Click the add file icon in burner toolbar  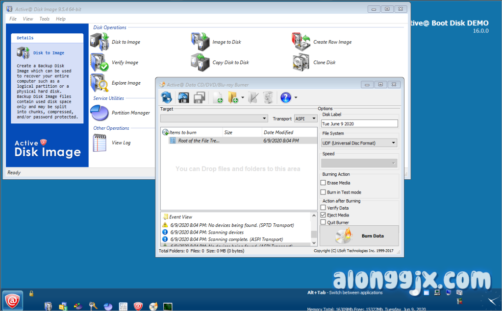[x=218, y=97]
